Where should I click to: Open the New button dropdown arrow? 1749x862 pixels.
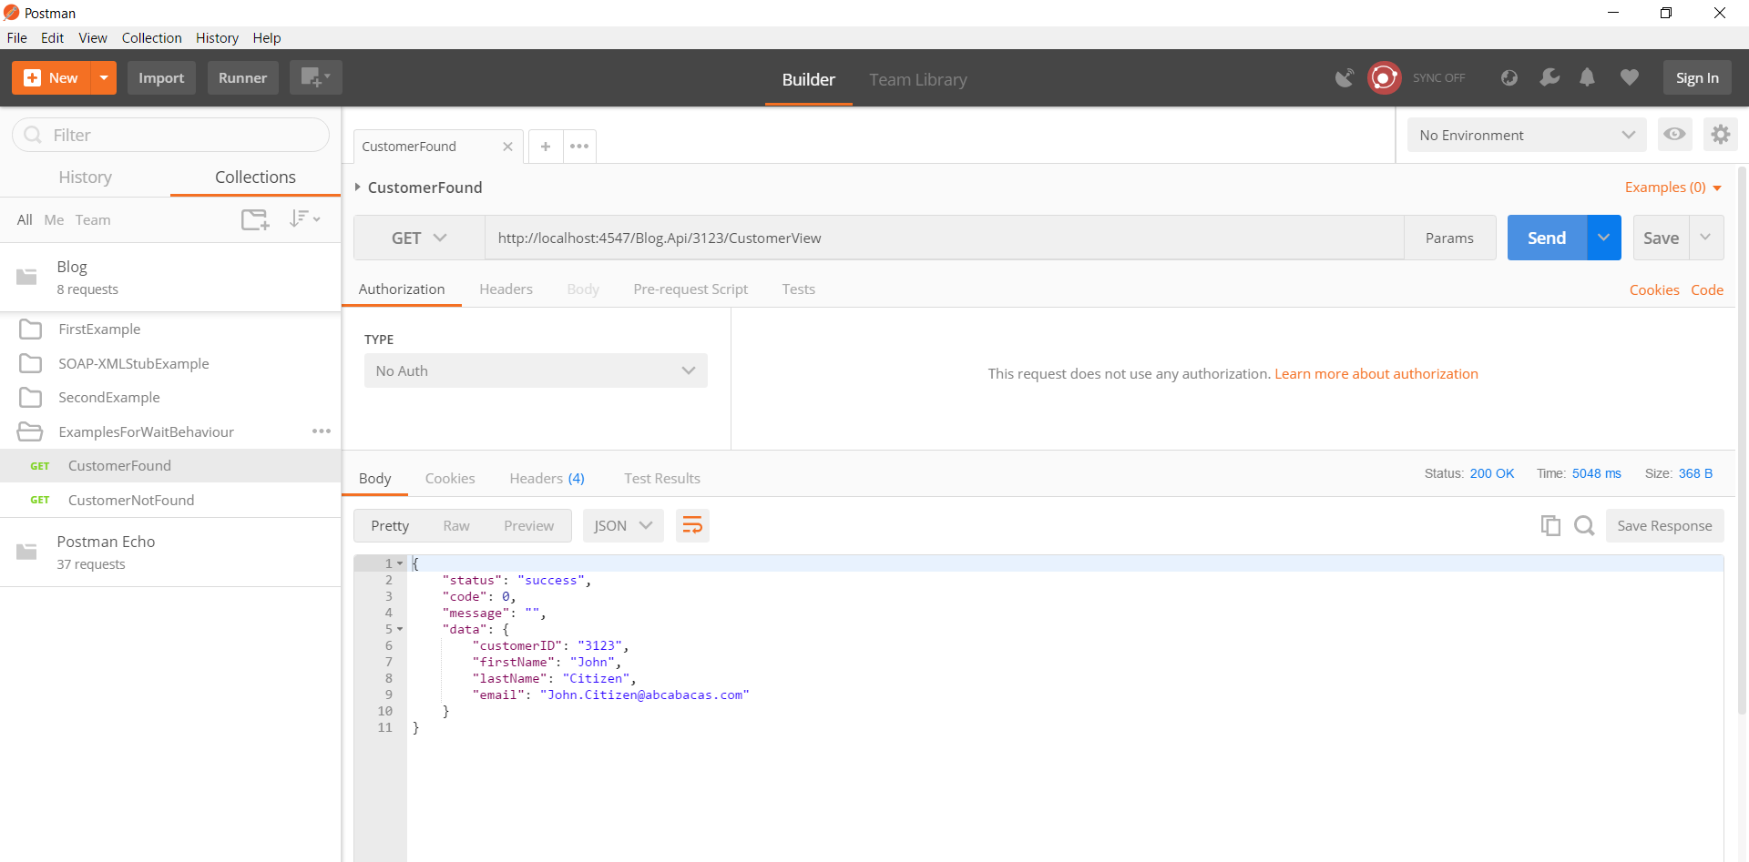pos(104,77)
